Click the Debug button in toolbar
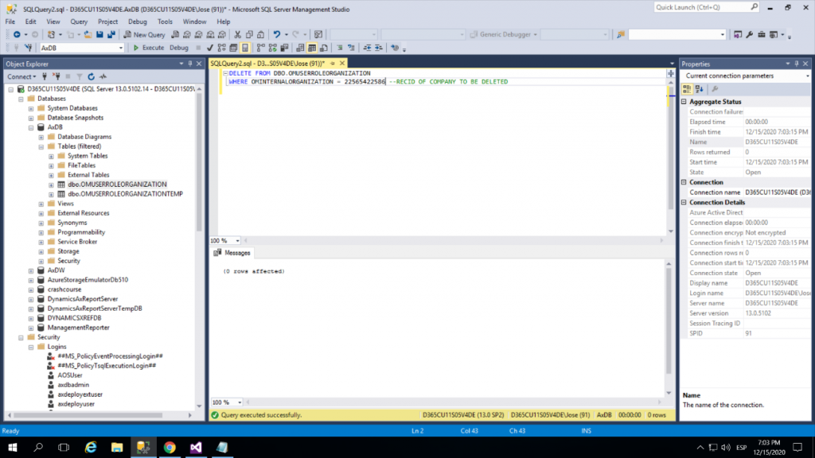 pyautogui.click(x=179, y=48)
